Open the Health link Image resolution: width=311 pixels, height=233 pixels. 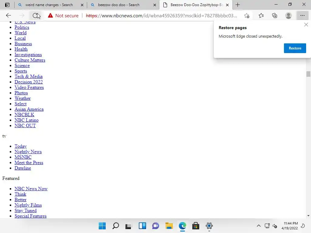[x=21, y=49]
